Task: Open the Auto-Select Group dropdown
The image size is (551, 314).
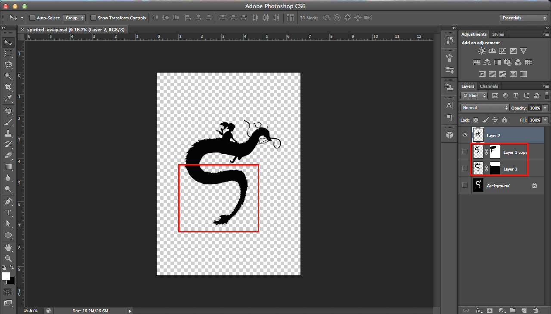Action: pos(74,18)
